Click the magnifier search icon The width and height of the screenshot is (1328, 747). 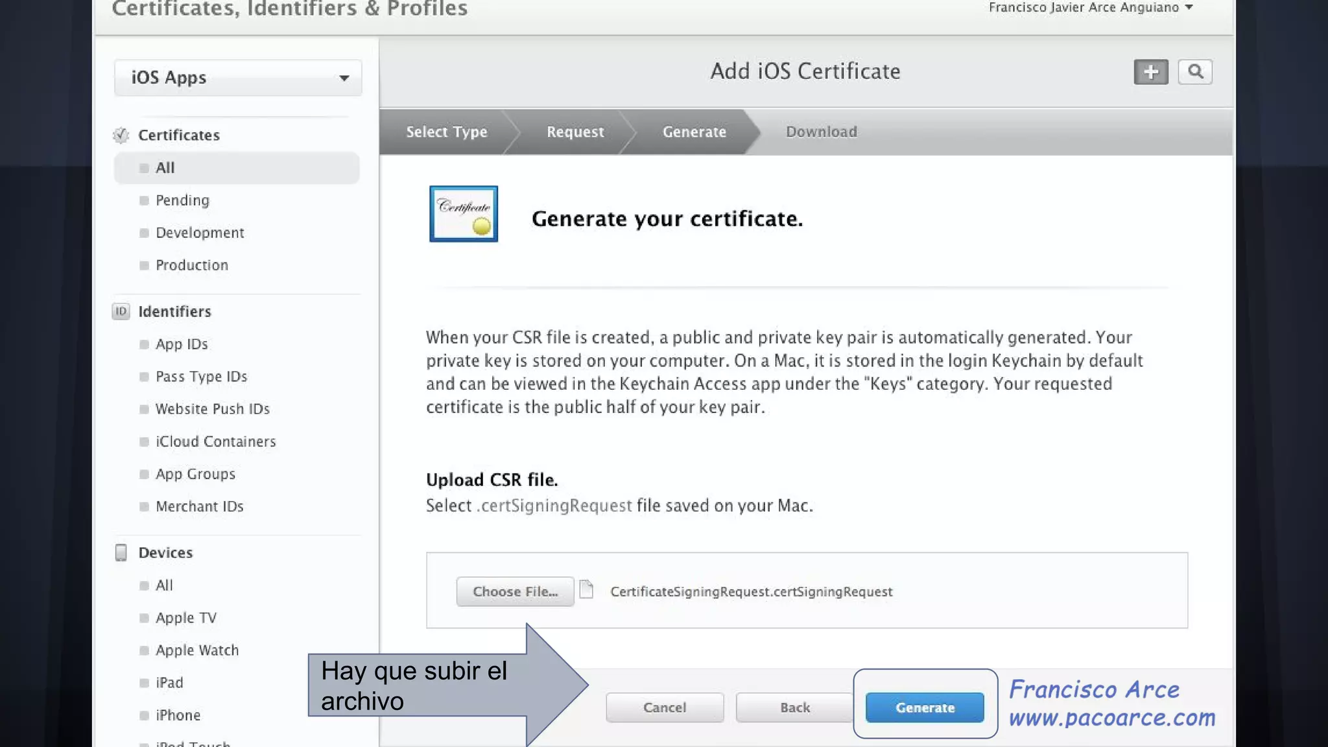coord(1195,72)
